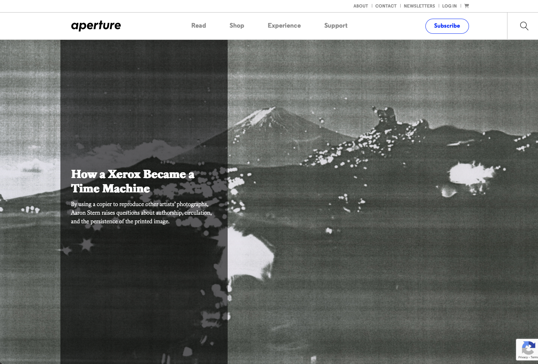Click the article summary about Aaron Stern
The width and height of the screenshot is (538, 364).
tap(141, 213)
